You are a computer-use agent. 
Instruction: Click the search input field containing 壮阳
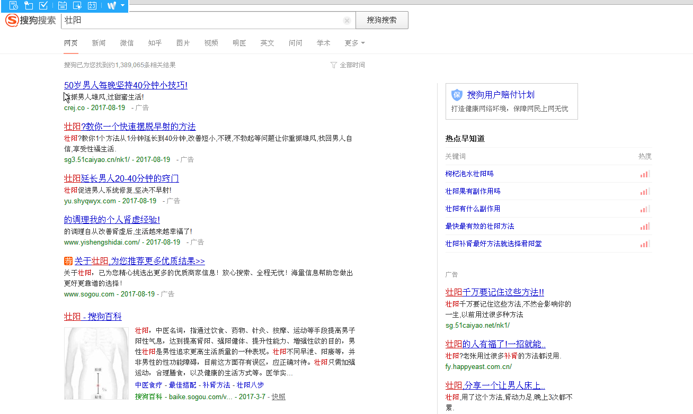click(x=208, y=20)
